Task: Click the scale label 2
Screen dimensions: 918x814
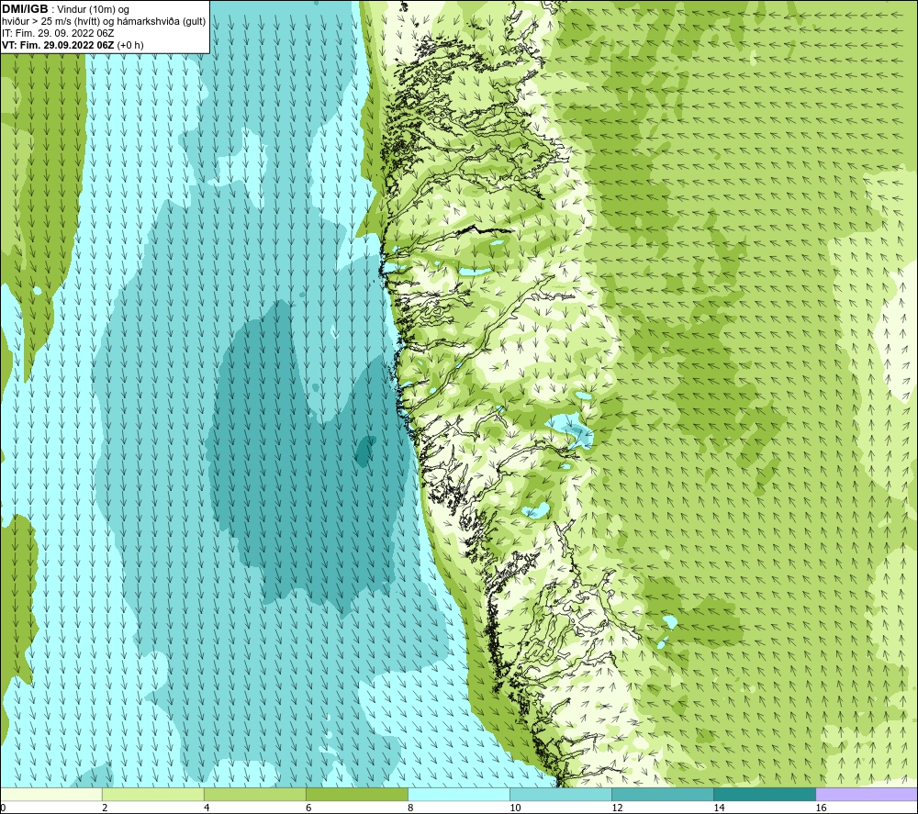Action: coord(105,808)
